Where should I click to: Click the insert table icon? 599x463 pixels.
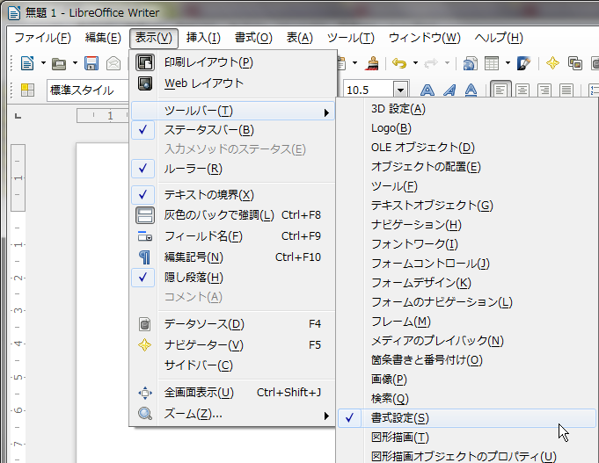[x=492, y=63]
